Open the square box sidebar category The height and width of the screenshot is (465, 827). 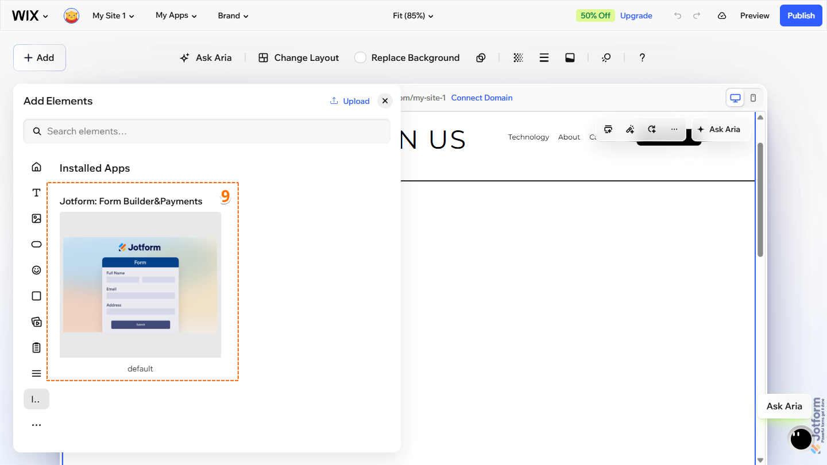(x=36, y=296)
